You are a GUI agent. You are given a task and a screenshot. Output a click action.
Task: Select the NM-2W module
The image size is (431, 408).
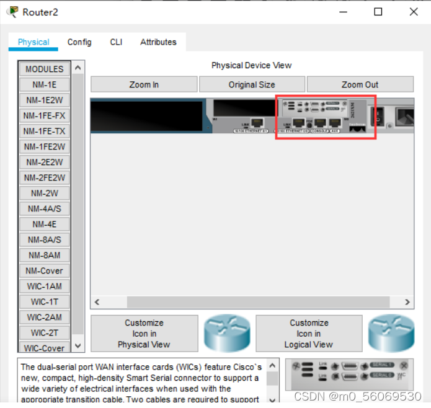point(45,193)
